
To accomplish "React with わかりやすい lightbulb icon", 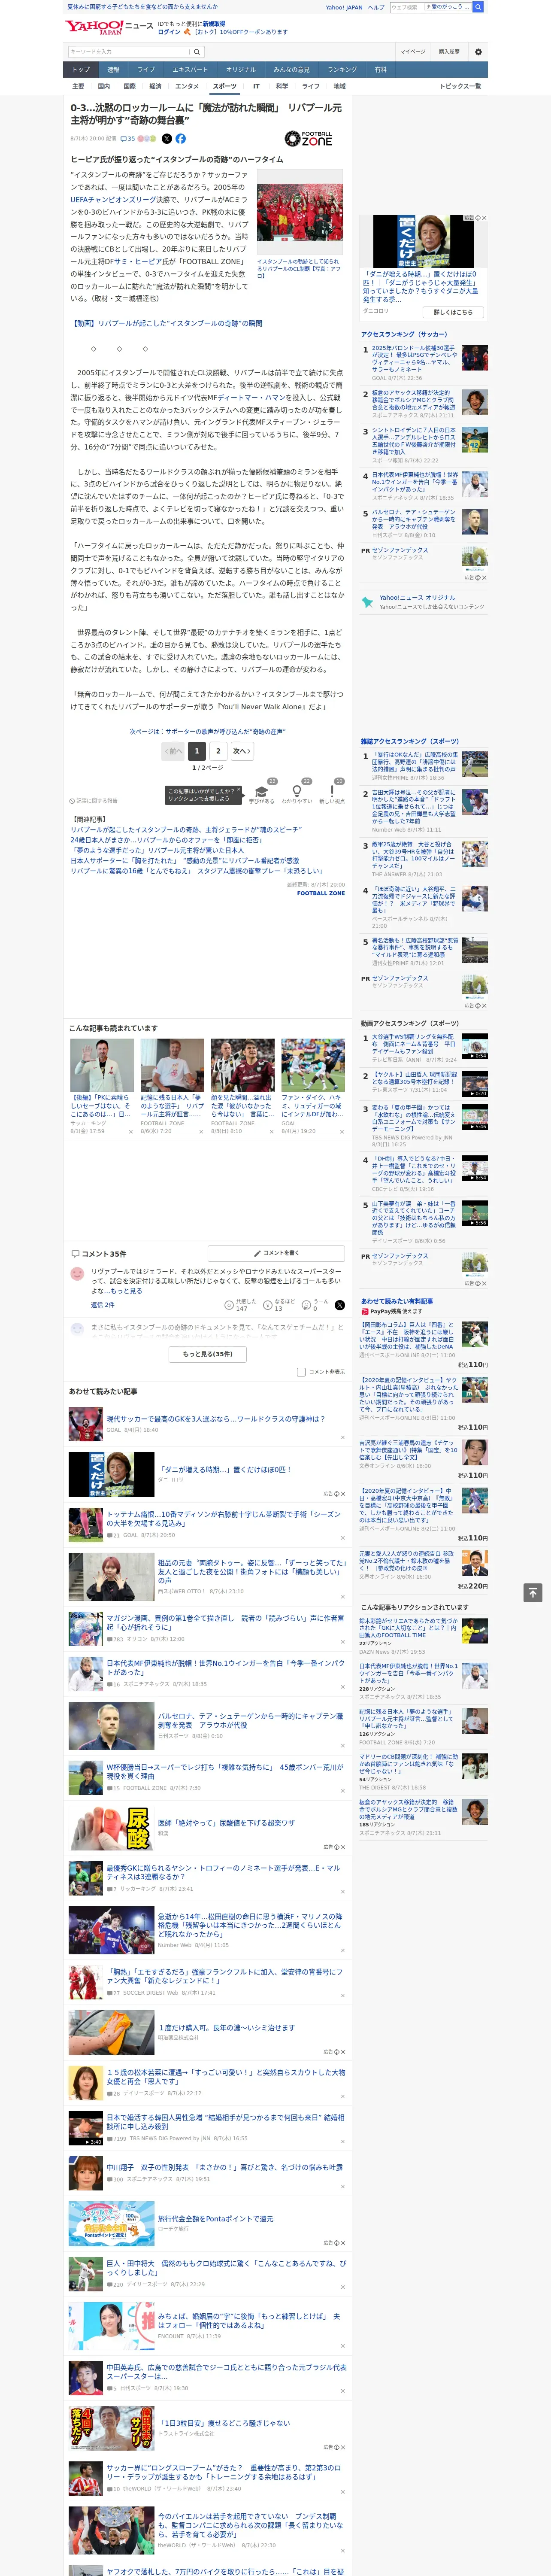I will pos(296,790).
